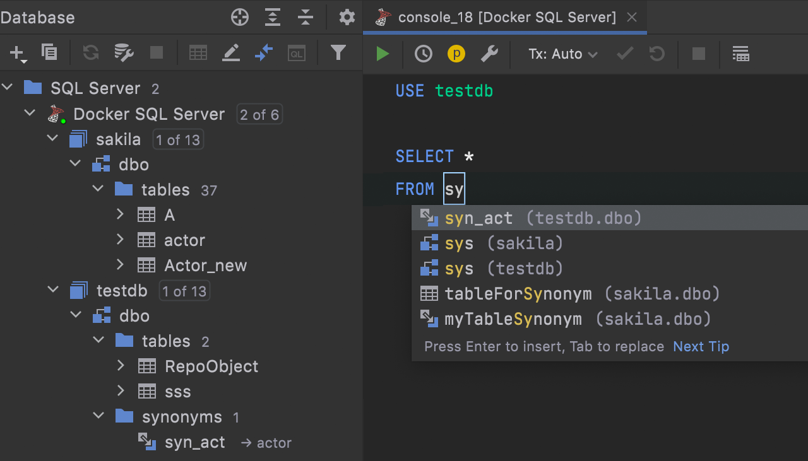The width and height of the screenshot is (808, 461).
Task: Pick tableForSynonym from completion list
Action: [x=518, y=294]
